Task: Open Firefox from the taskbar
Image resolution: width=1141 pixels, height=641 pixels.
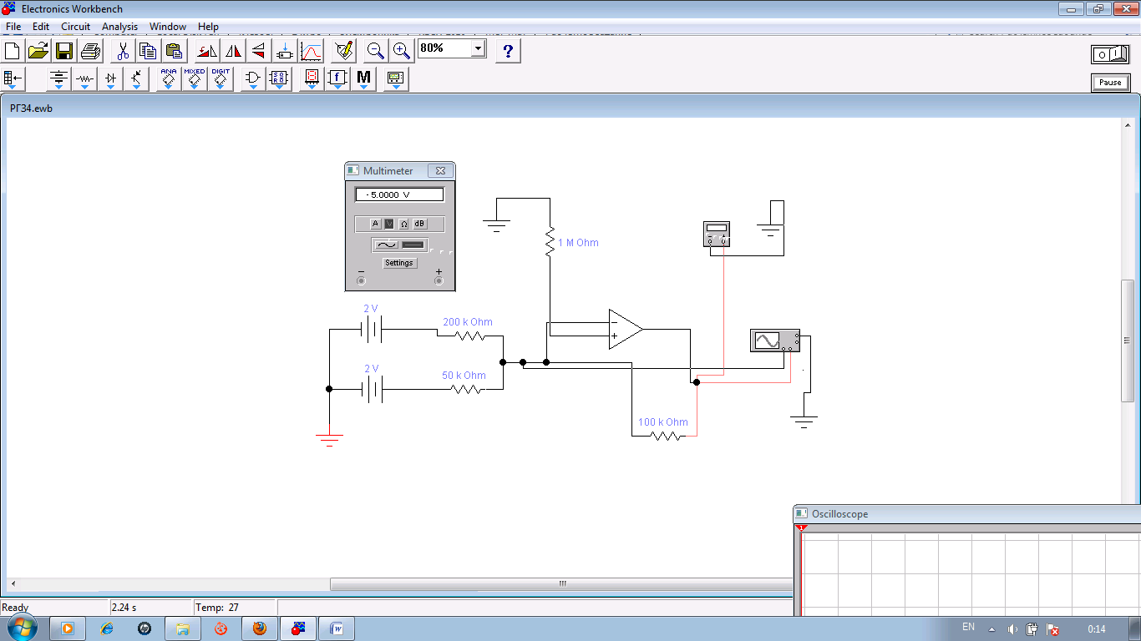Action: [260, 628]
